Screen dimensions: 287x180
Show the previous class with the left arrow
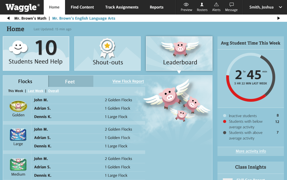[x=8, y=18]
